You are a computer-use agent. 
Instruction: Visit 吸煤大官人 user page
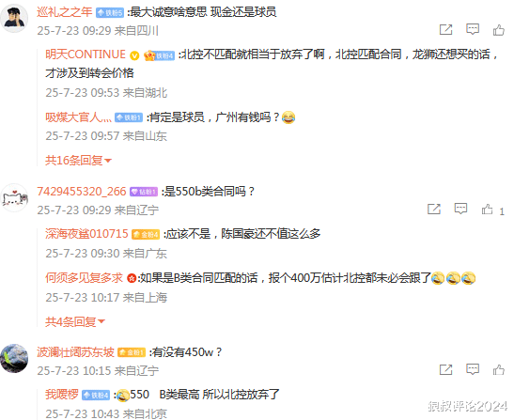pyautogui.click(x=78, y=117)
